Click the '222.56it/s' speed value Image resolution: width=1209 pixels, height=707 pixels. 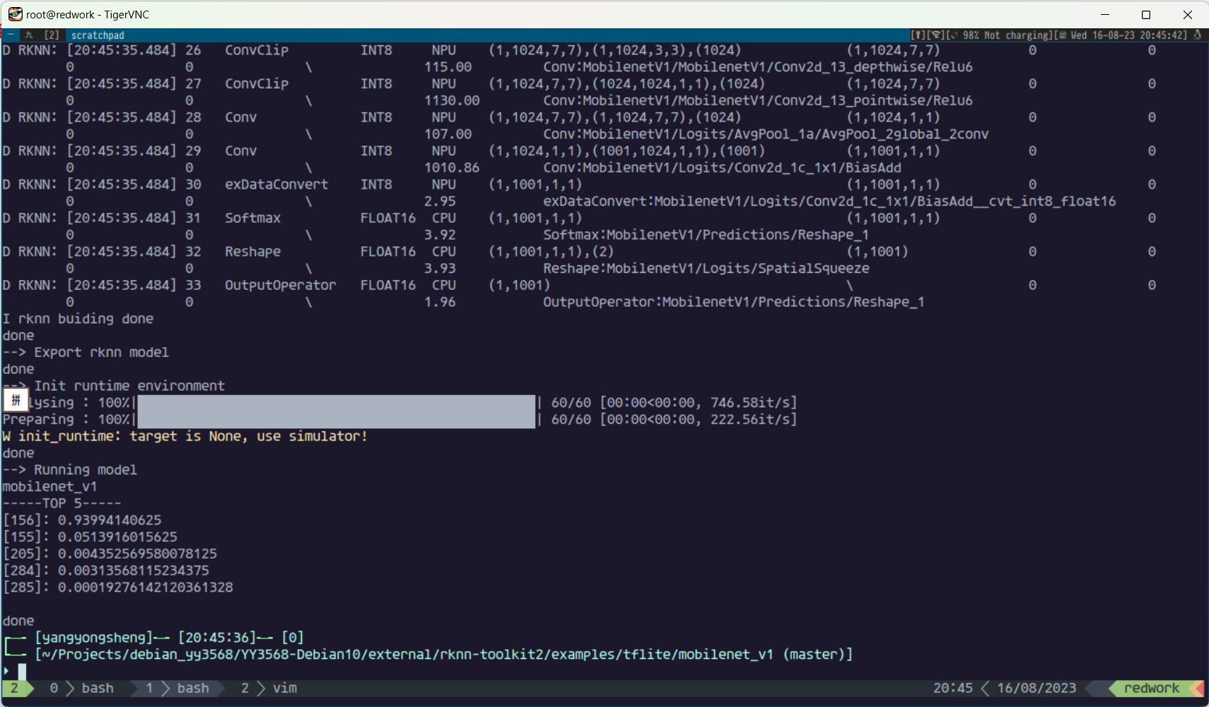coord(749,420)
